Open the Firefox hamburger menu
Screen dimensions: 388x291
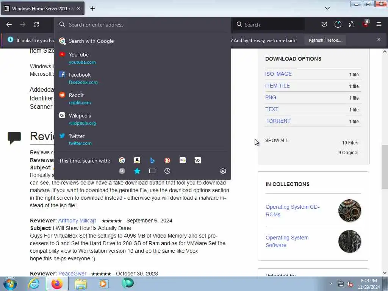[379, 24]
